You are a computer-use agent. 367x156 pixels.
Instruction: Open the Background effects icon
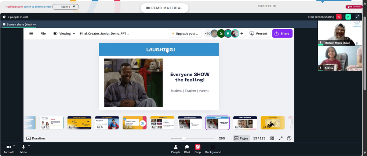[213, 149]
